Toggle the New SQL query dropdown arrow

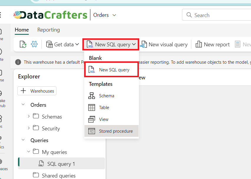134,45
